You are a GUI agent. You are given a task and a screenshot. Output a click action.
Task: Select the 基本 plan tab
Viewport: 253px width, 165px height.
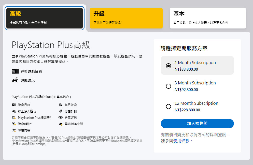pyautogui.click(x=208, y=18)
